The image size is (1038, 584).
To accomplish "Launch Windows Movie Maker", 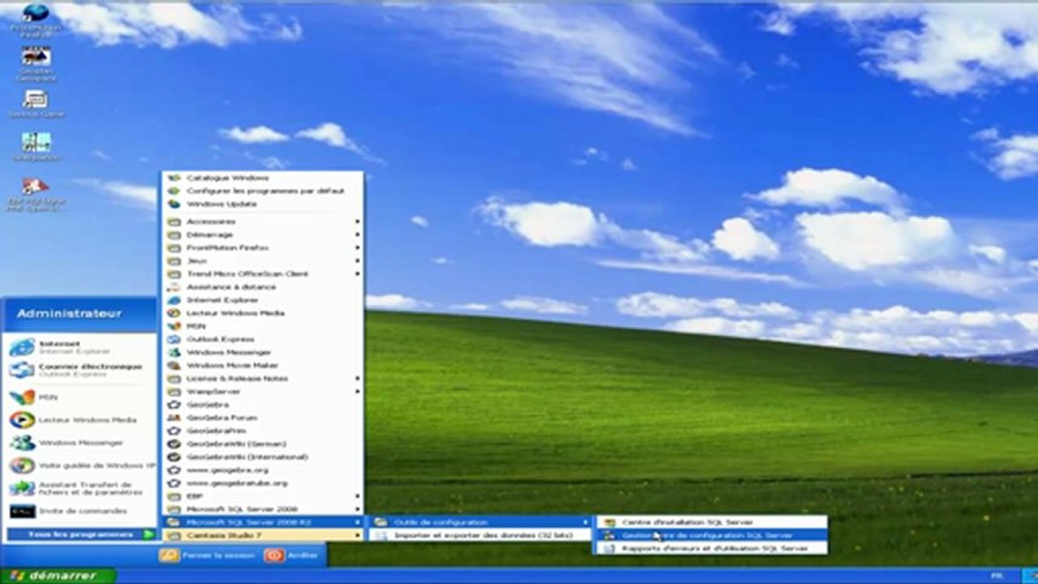I will (263, 365).
